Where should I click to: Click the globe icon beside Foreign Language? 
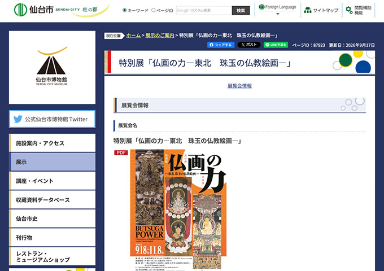coord(261,7)
